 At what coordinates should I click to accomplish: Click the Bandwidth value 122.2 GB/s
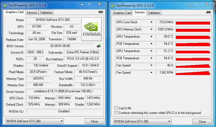click(x=88, y=85)
